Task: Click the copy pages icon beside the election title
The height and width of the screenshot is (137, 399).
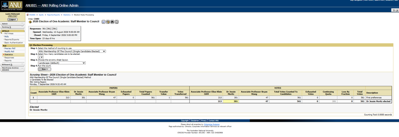Action: tap(117, 22)
